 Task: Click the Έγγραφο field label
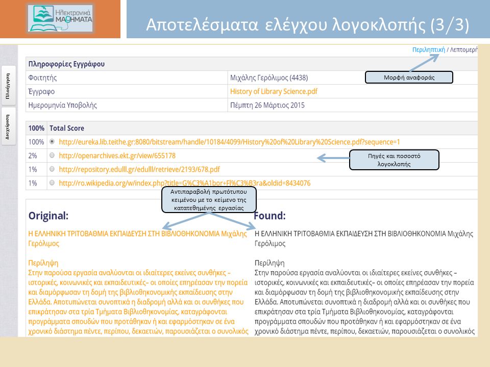click(x=41, y=91)
